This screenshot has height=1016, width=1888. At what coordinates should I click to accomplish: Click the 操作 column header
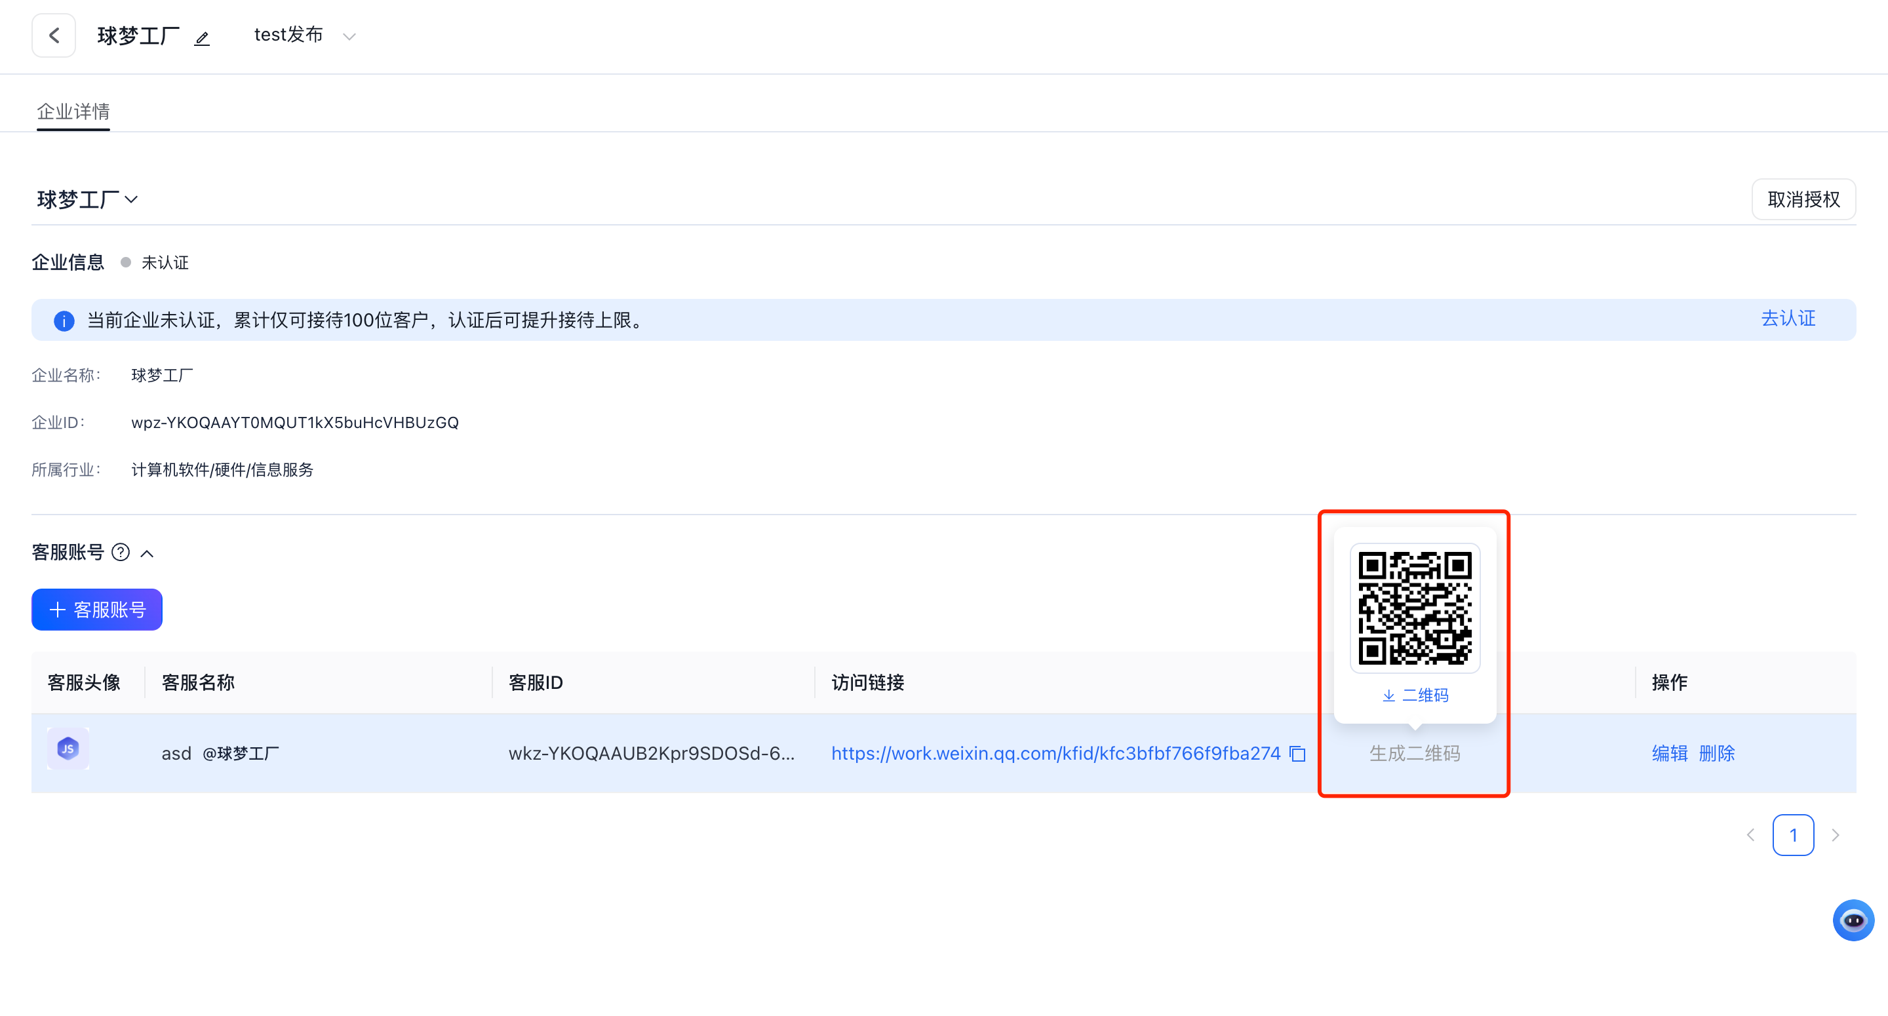[x=1670, y=682]
